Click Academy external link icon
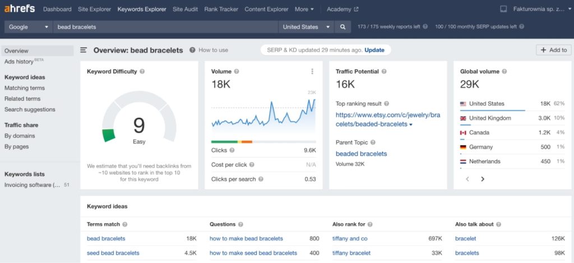574x263 pixels. [x=356, y=10]
